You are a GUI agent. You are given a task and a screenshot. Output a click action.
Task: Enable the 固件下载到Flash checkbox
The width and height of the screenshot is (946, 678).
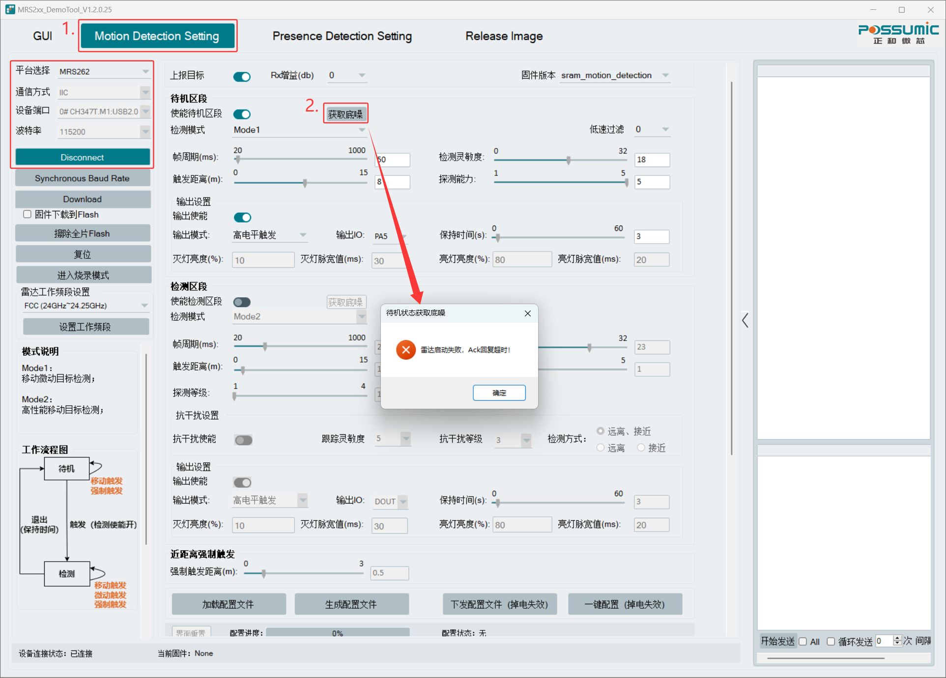28,214
